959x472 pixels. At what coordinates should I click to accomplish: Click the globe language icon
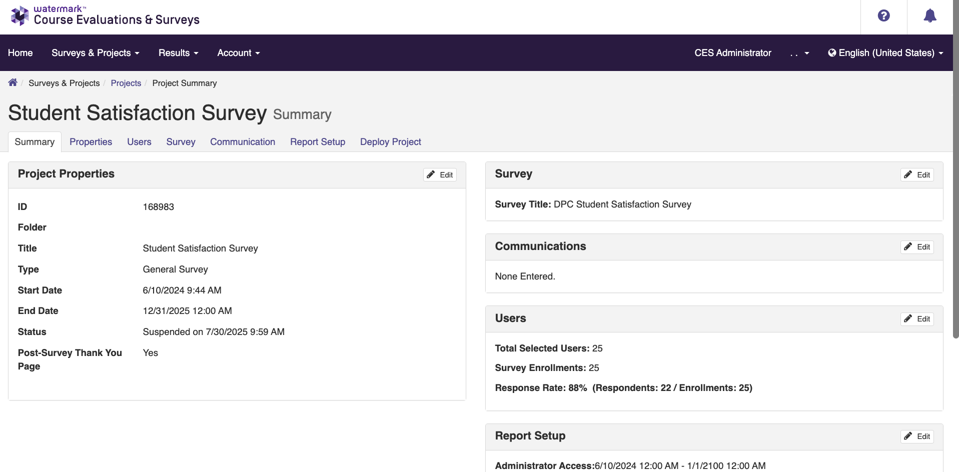(x=832, y=53)
